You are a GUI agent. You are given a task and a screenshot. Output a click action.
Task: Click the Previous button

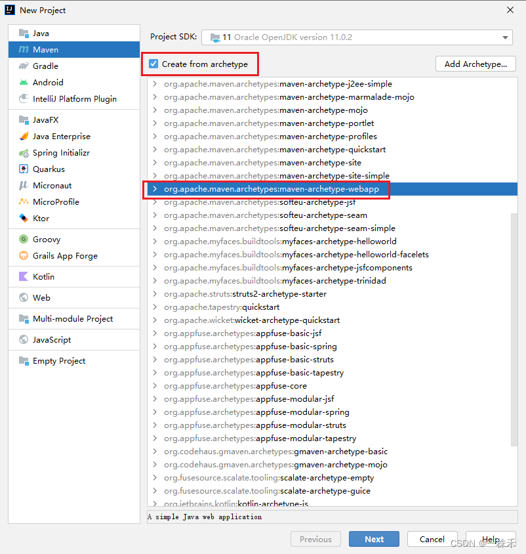coord(315,539)
